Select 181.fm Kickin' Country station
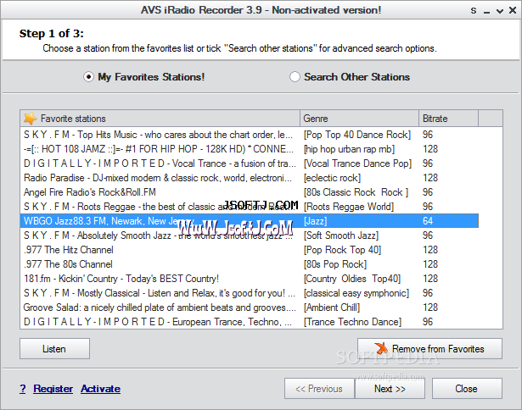Viewport: 522px width, 410px height. (x=250, y=279)
